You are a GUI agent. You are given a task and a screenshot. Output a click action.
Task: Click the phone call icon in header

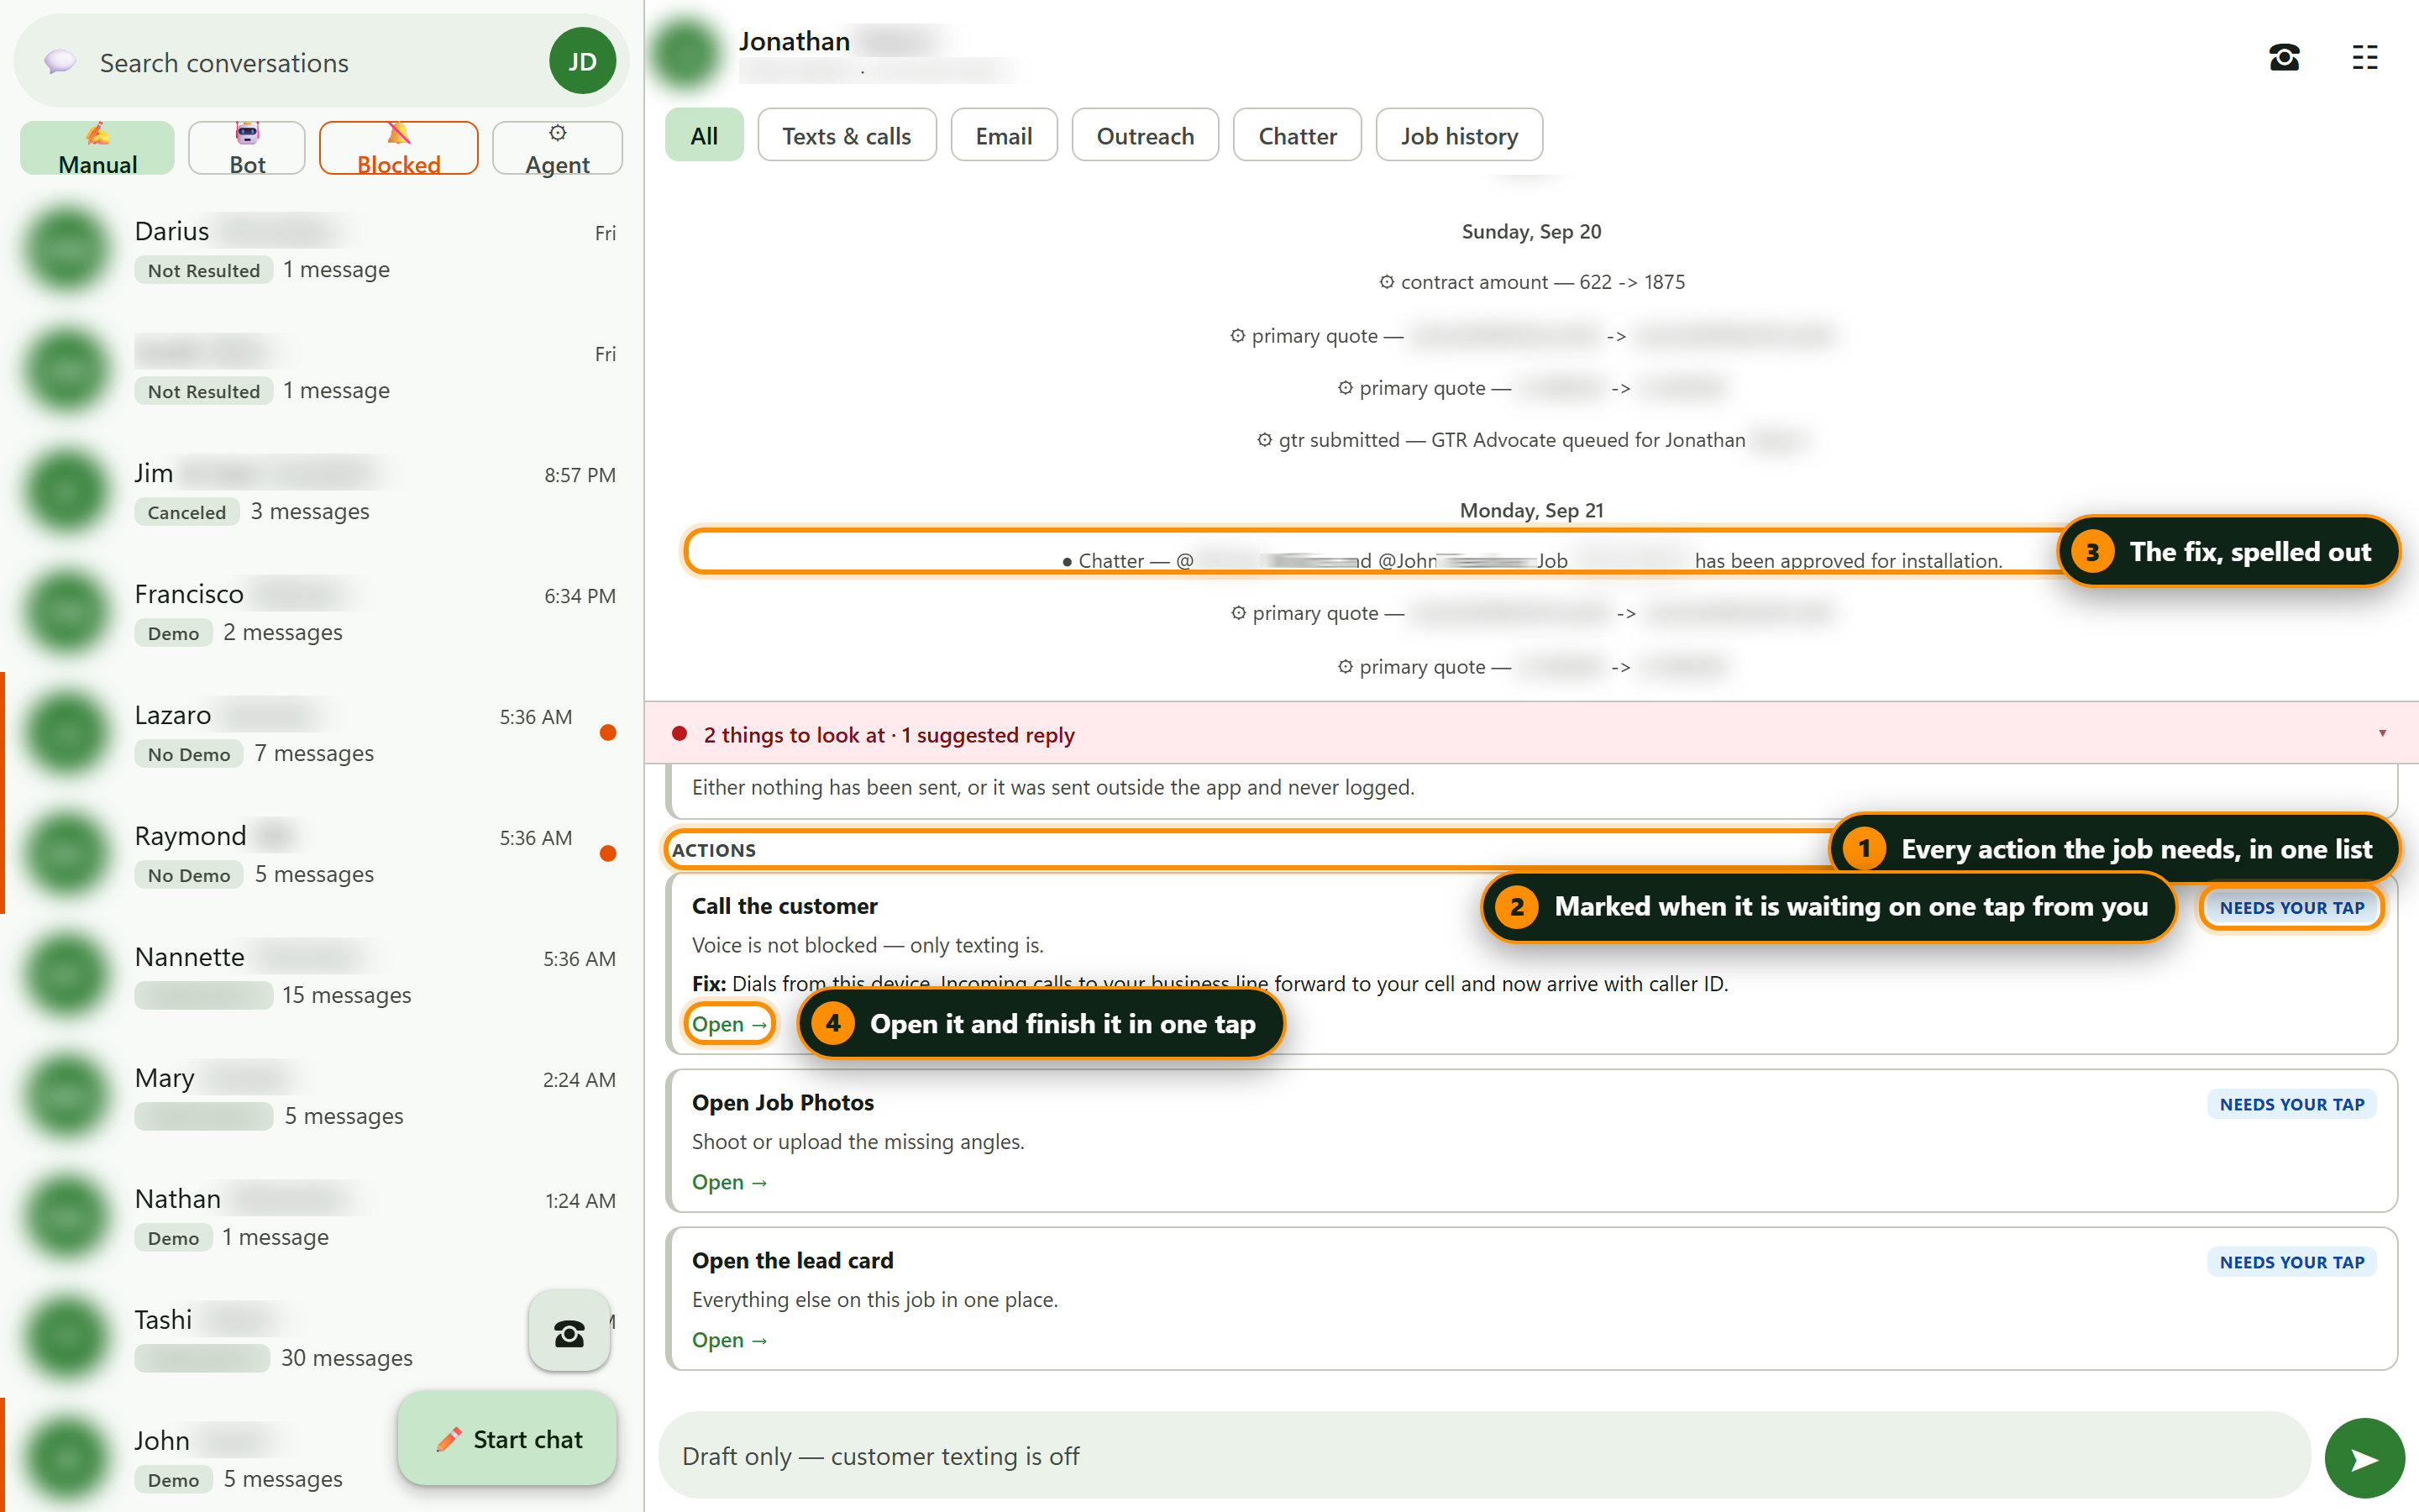coord(2283,58)
